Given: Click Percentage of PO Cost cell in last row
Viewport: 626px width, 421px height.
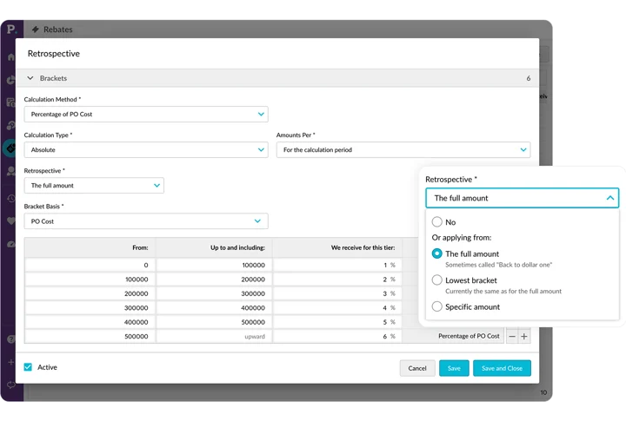Looking at the screenshot, I should 453,337.
